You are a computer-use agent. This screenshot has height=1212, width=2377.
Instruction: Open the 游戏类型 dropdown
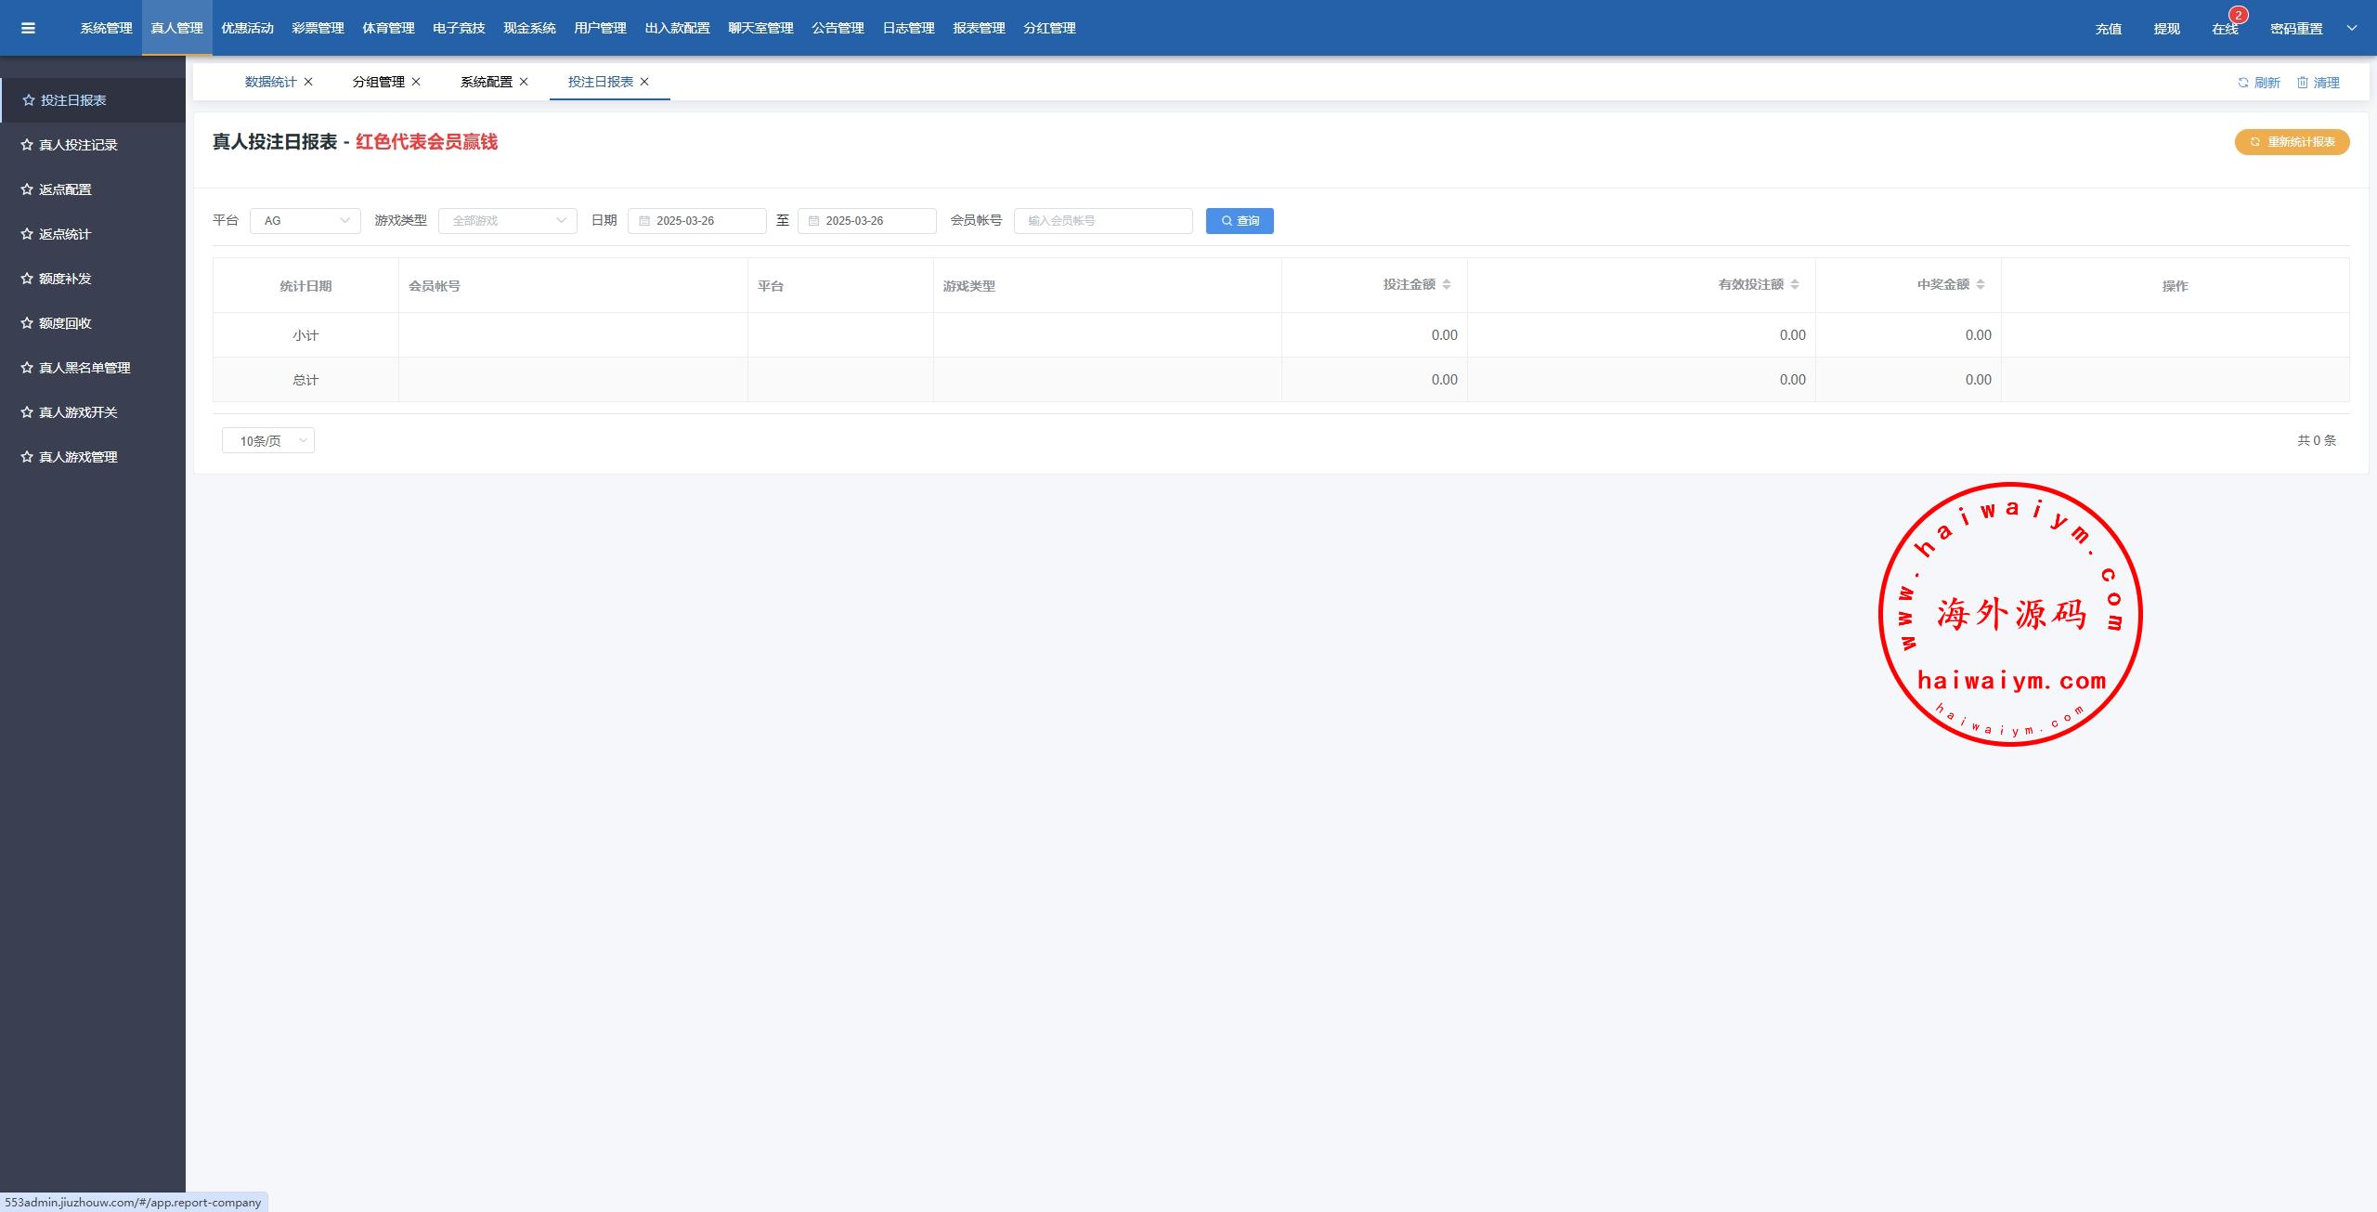click(x=507, y=221)
